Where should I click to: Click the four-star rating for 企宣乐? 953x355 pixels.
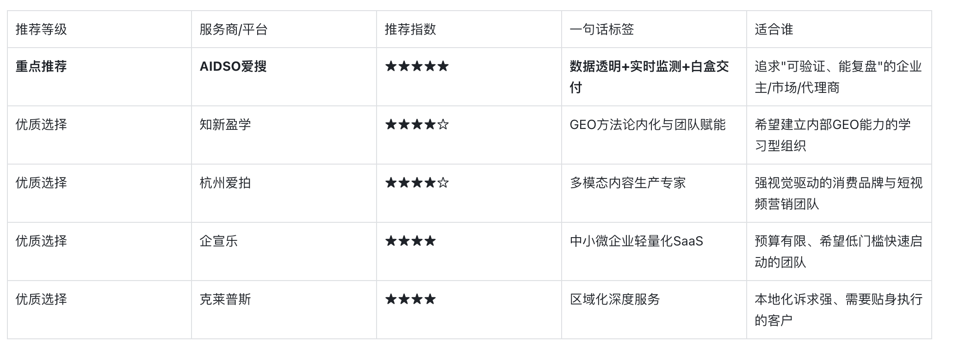[410, 241]
